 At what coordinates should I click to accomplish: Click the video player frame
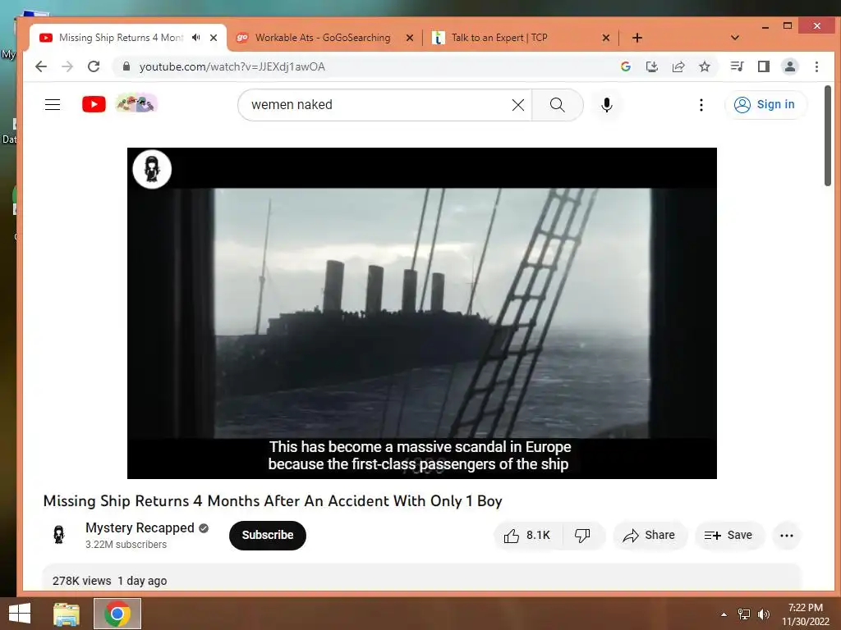coord(421,313)
